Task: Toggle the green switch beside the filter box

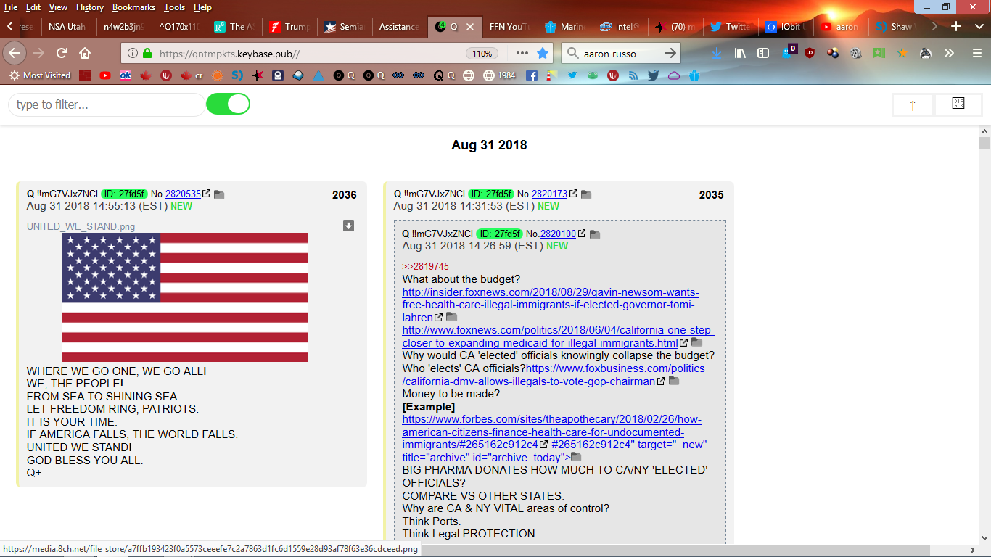Action: pos(228,104)
